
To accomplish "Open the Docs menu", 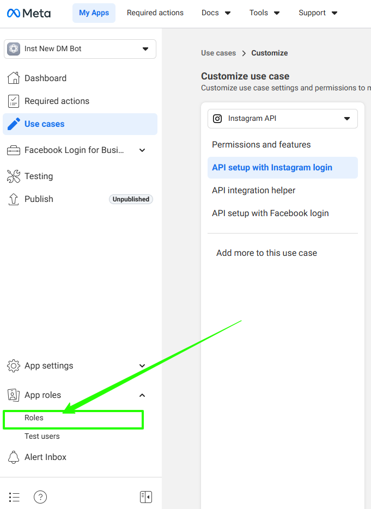I will 216,13.
